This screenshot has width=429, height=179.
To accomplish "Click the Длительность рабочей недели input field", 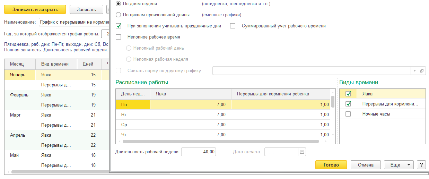I will point(199,152).
